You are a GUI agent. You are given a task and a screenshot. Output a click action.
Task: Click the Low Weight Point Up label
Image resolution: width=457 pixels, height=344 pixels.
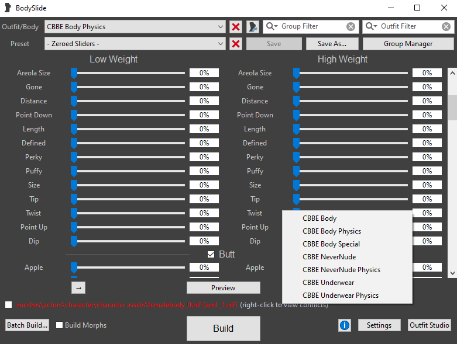34,227
